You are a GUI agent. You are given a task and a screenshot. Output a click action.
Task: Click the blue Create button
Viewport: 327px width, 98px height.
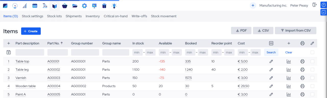click(31, 31)
